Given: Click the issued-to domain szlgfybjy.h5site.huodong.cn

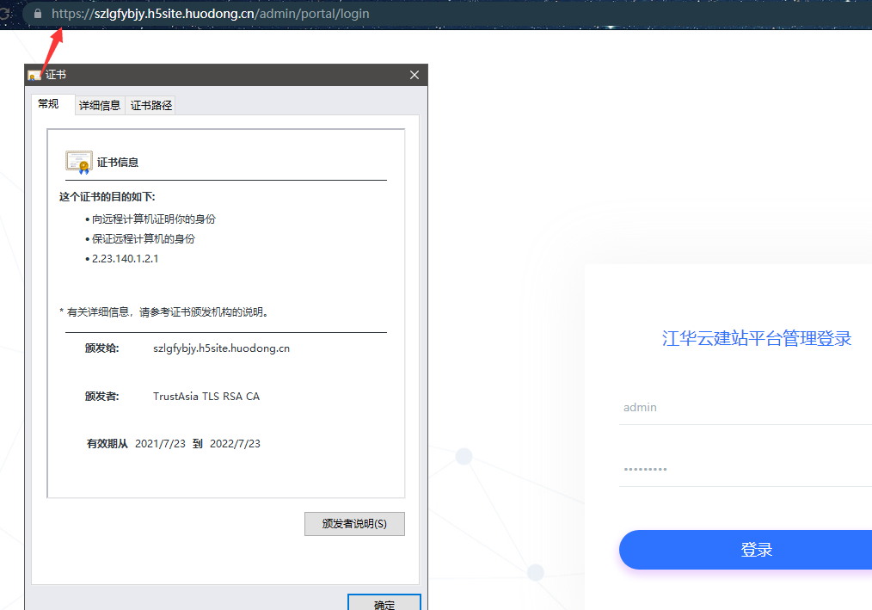Looking at the screenshot, I should [x=221, y=348].
